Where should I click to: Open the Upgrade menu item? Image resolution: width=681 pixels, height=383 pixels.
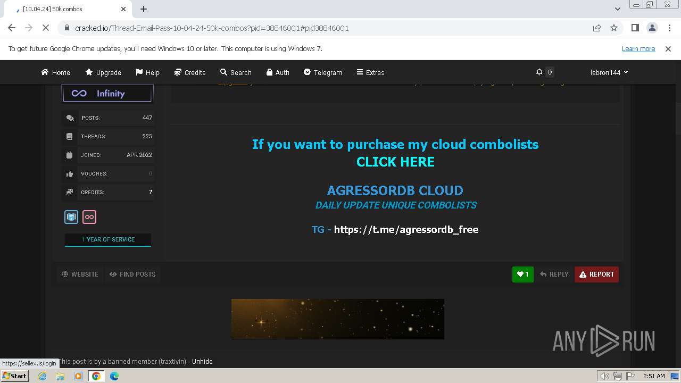103,72
